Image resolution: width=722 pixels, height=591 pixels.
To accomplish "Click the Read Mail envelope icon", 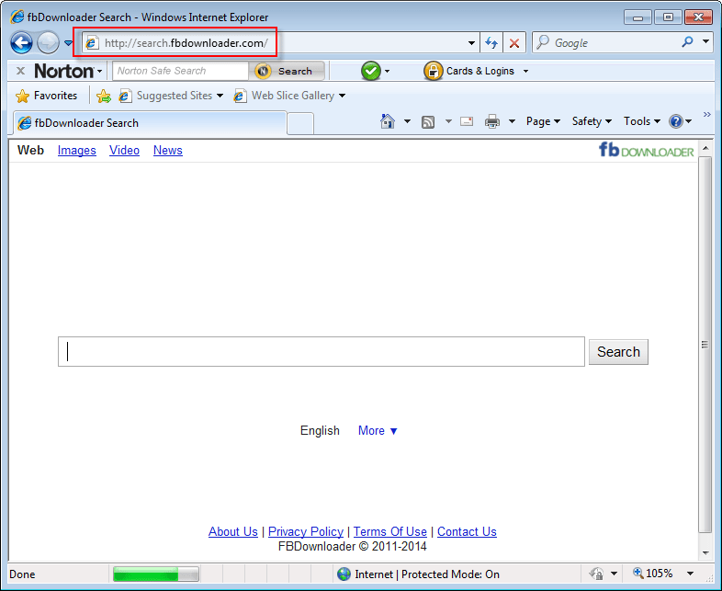I will coord(467,121).
